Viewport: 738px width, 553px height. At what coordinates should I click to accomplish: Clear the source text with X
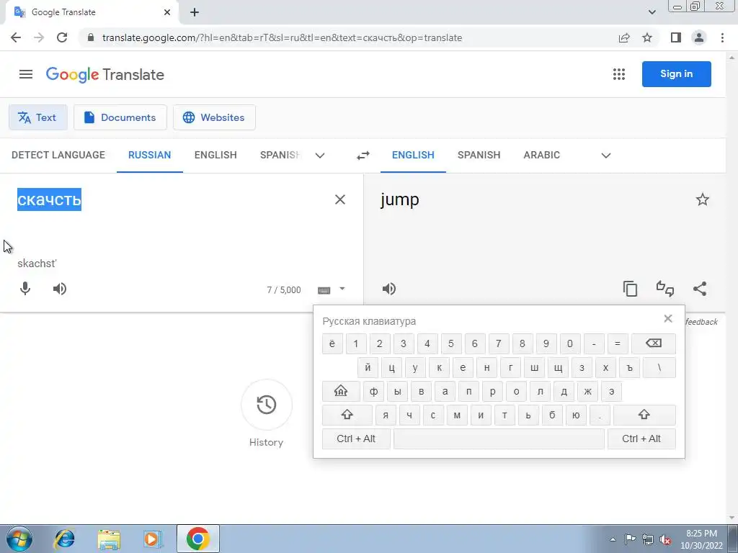coord(340,199)
